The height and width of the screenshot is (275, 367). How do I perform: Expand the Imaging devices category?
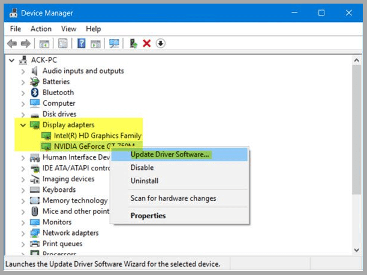(23, 179)
